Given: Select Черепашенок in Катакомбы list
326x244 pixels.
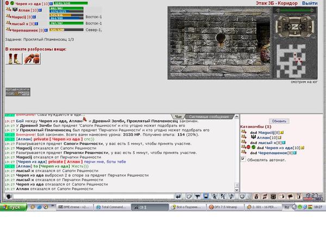Looking at the screenshot, I should tap(273, 153).
